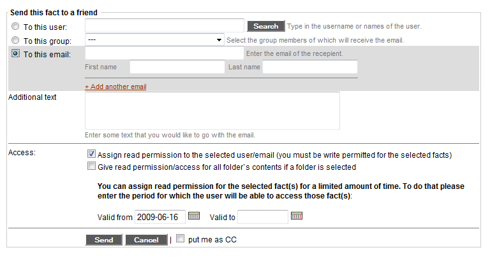
Task: Focus the username search field
Action: pos(164,25)
